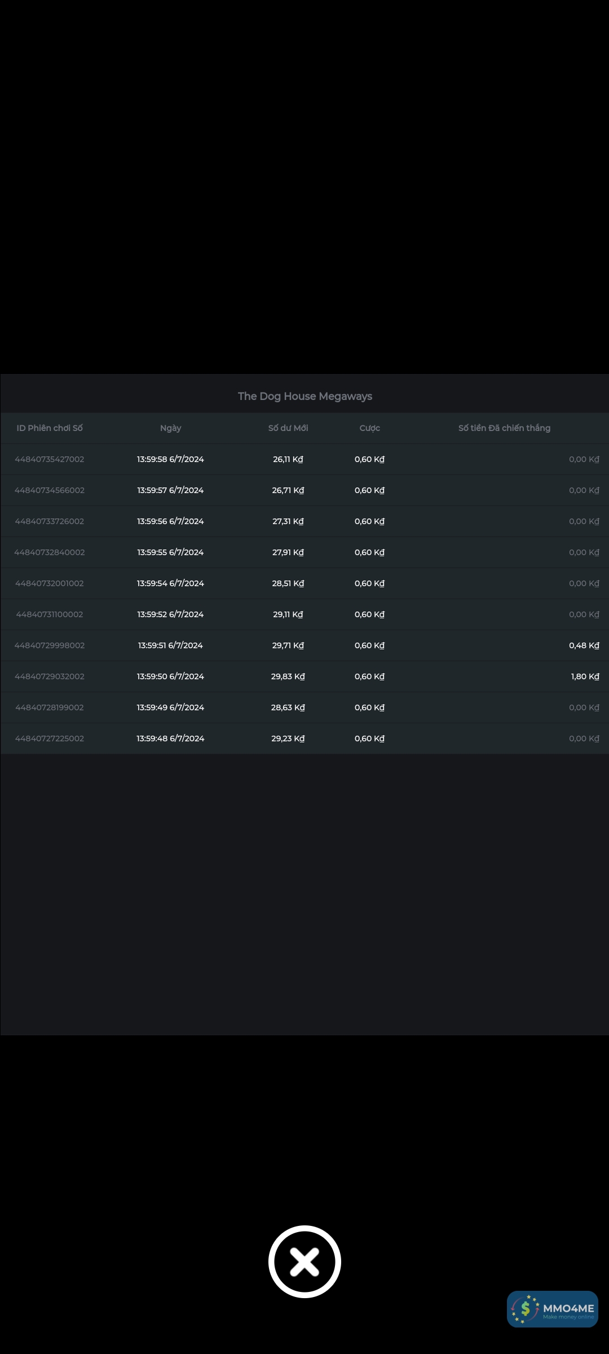Open session ID 44840734566002

(x=50, y=490)
